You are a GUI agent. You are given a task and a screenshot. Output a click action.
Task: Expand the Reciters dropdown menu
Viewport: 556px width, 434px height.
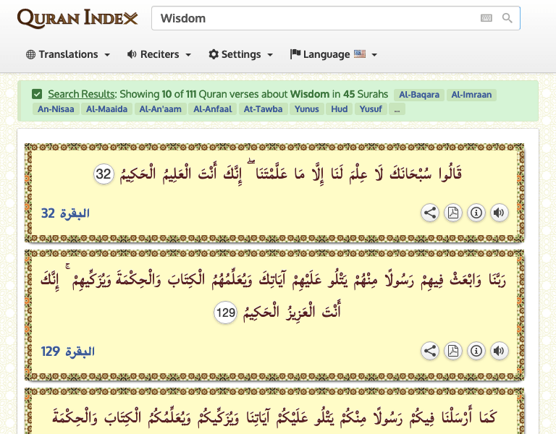coord(159,54)
